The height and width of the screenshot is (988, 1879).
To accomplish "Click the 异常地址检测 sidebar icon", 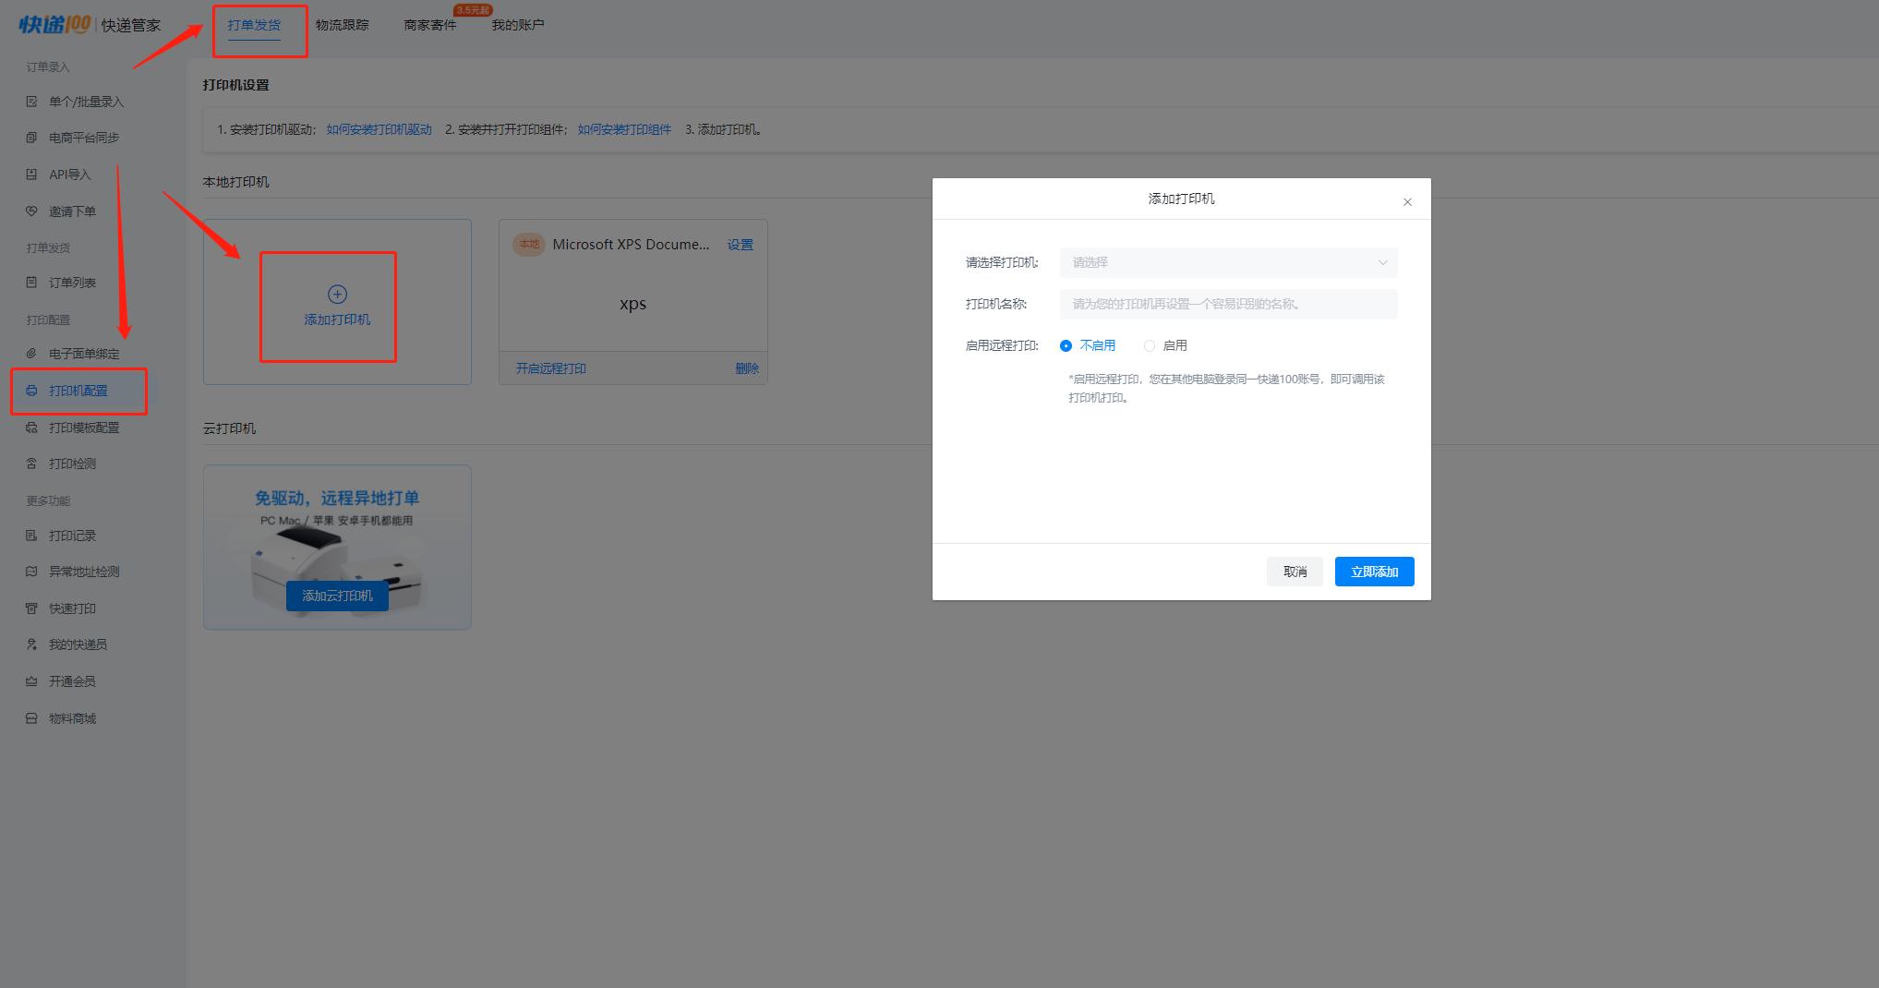I will coord(31,572).
